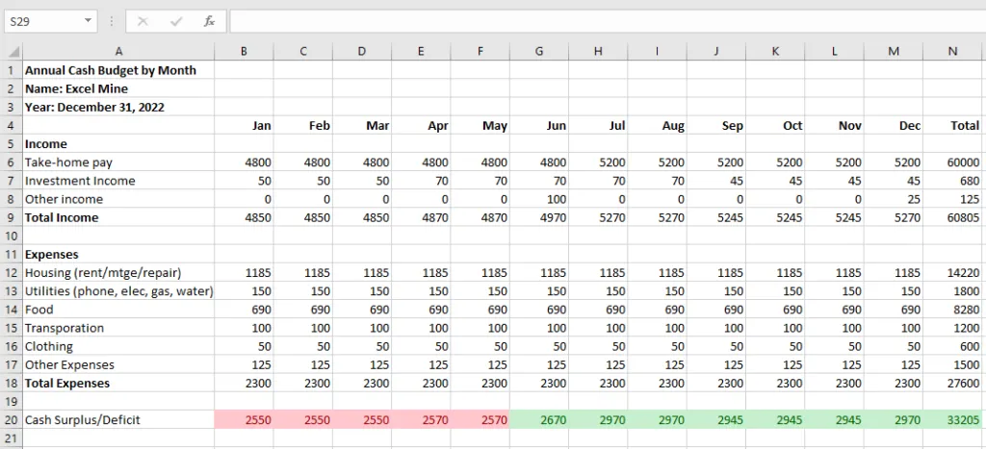Click investment income total 680
This screenshot has width=986, height=449.
click(x=952, y=181)
